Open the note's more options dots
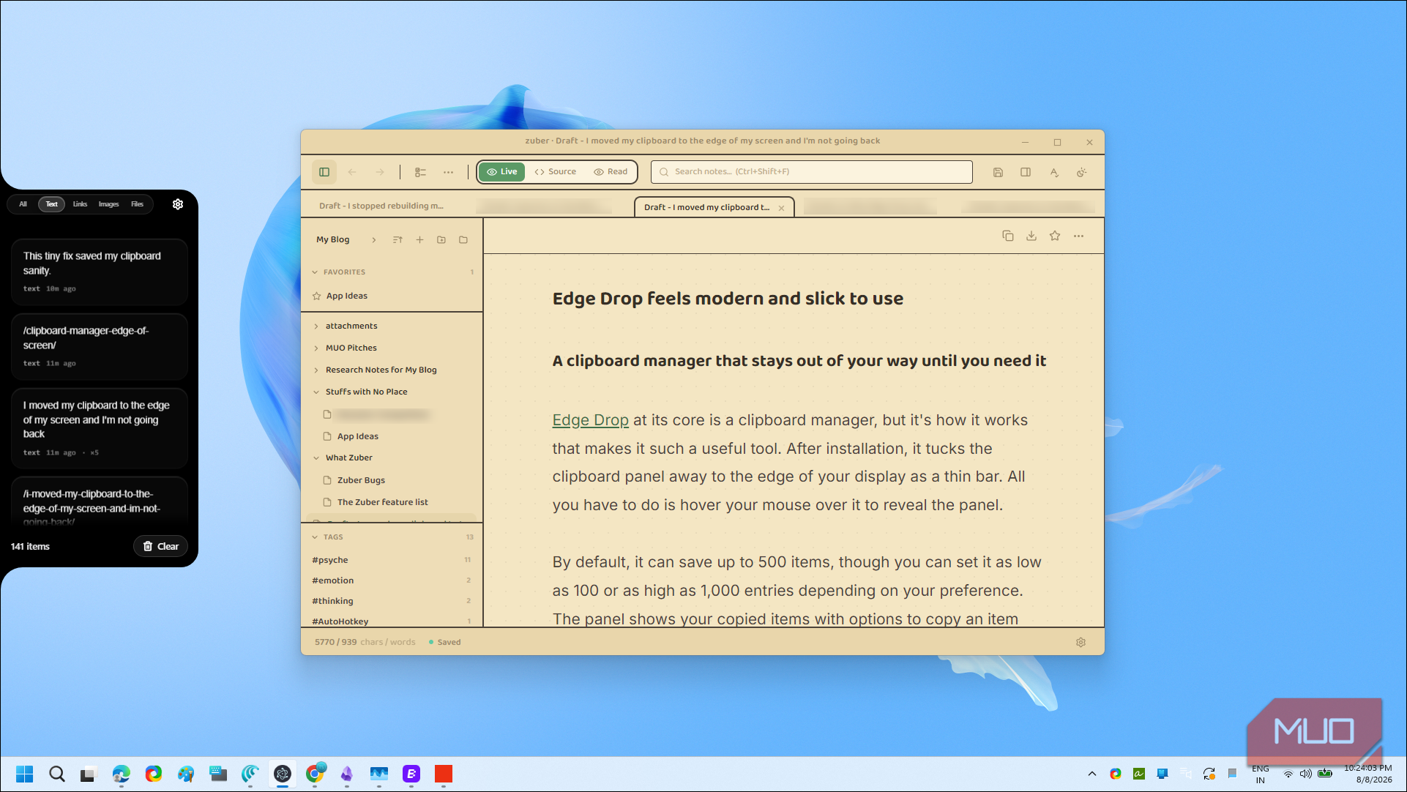Image resolution: width=1407 pixels, height=792 pixels. pyautogui.click(x=1078, y=236)
